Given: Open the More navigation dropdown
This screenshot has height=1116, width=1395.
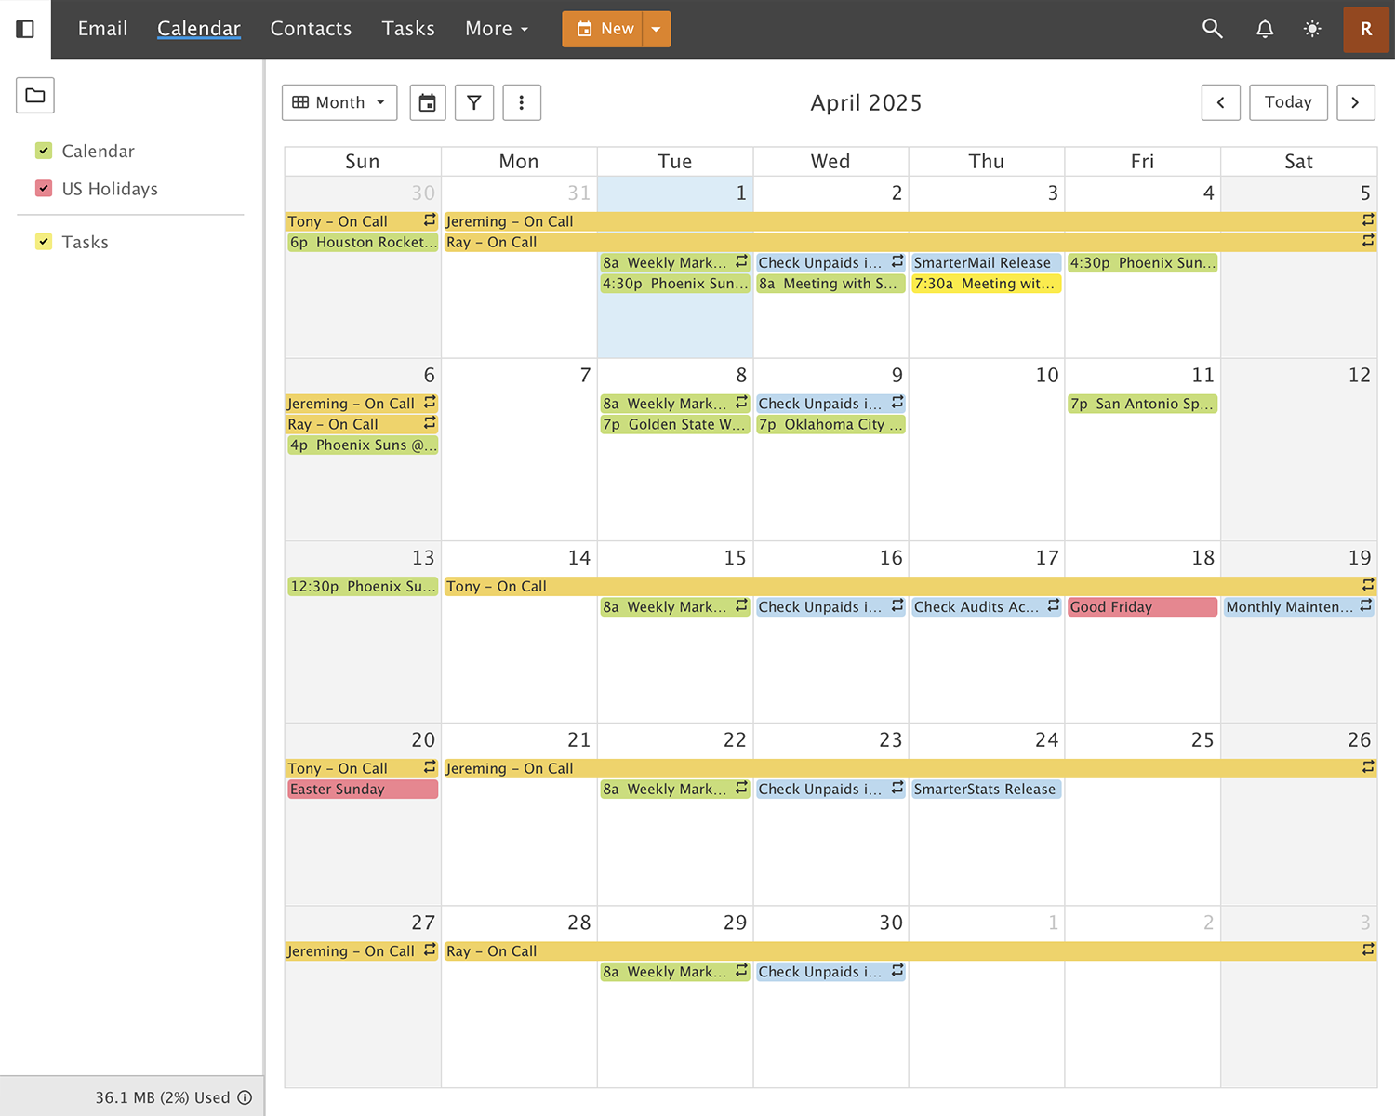Looking at the screenshot, I should [x=496, y=29].
